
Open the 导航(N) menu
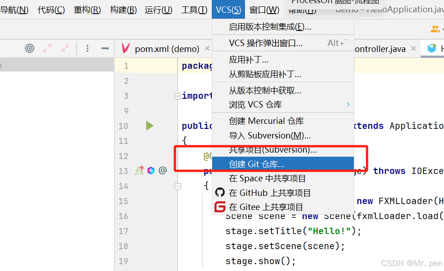[14, 10]
